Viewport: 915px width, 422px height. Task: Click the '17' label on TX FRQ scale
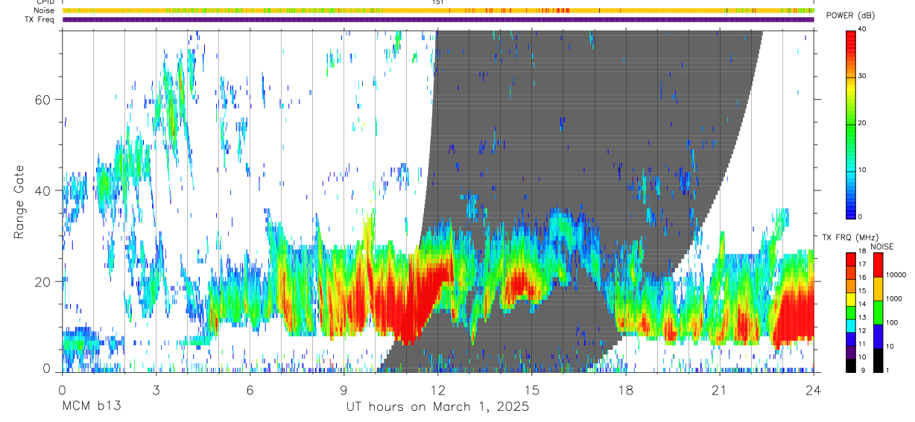pyautogui.click(x=862, y=264)
